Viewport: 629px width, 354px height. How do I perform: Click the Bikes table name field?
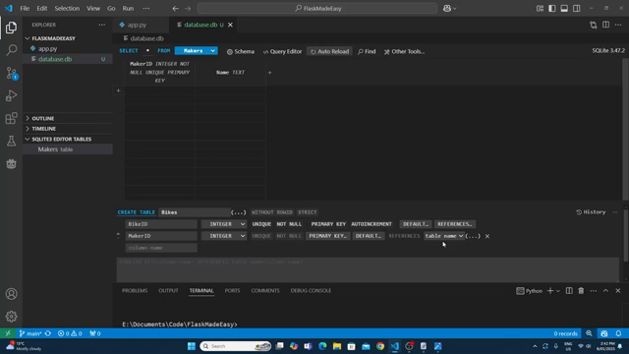click(x=195, y=212)
